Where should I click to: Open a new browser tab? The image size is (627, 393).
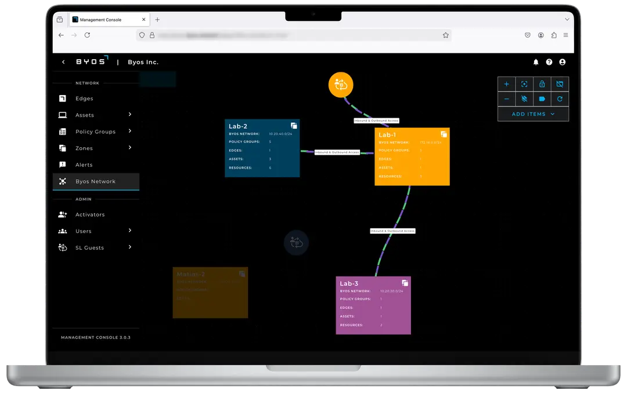[x=157, y=20]
